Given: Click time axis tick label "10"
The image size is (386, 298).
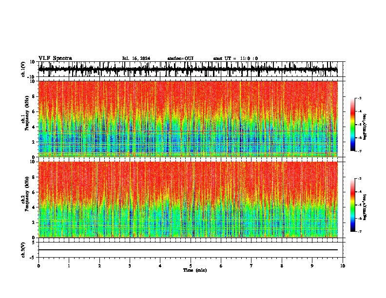Looking at the screenshot, I should click(343, 266).
